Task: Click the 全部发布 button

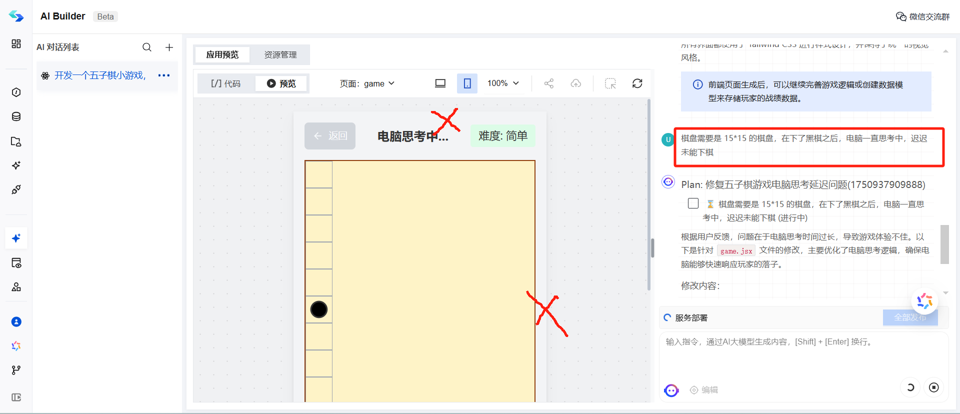Action: [910, 317]
